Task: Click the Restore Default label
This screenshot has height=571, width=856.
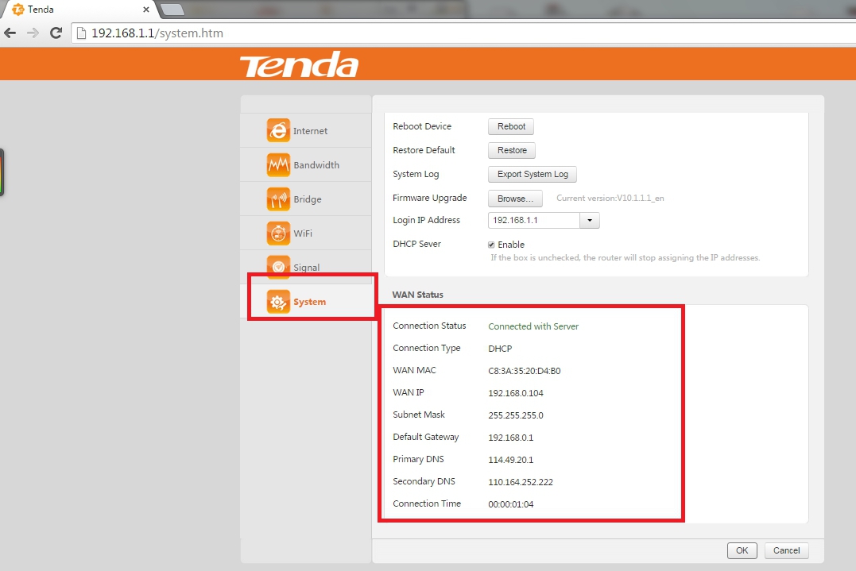Action: tap(424, 151)
